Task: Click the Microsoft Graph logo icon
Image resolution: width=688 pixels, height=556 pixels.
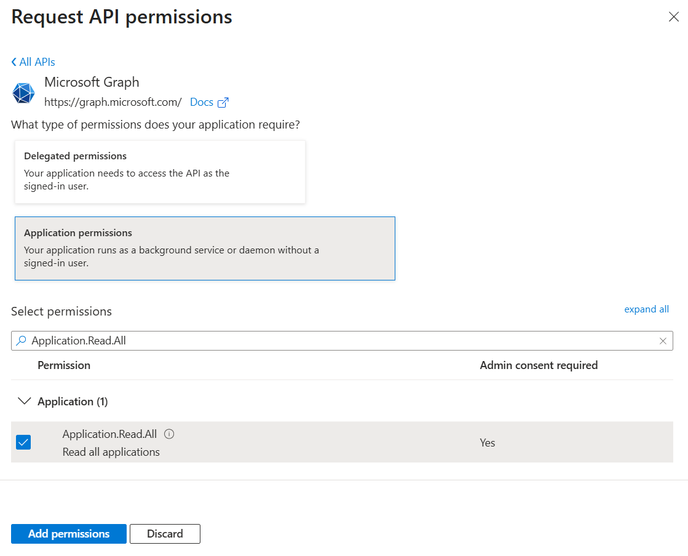Action: pos(23,93)
